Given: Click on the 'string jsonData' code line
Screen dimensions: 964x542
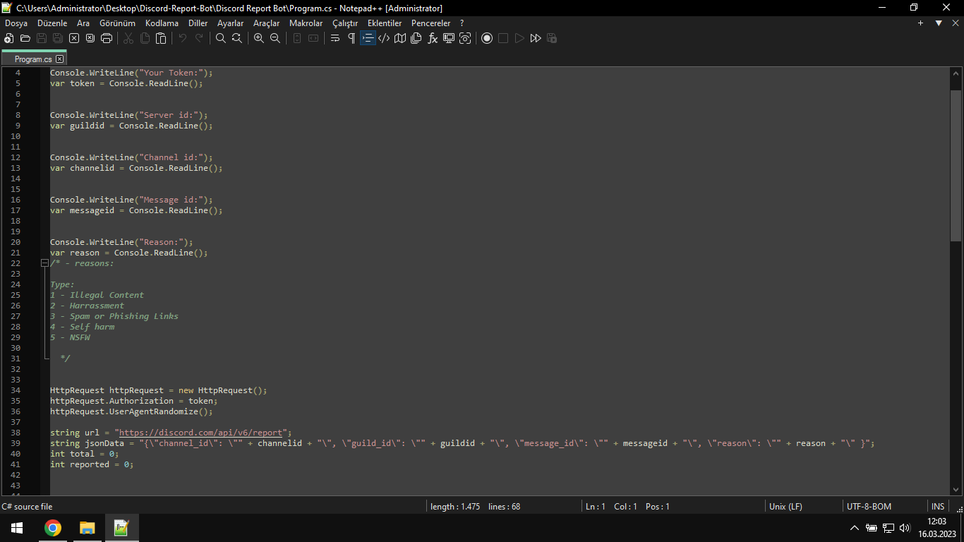Looking at the screenshot, I should 462,443.
